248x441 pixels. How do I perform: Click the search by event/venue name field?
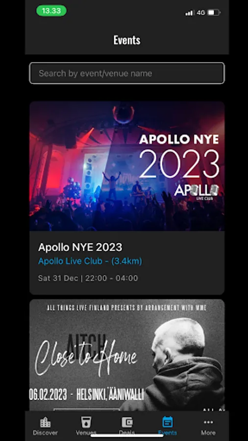coord(127,73)
